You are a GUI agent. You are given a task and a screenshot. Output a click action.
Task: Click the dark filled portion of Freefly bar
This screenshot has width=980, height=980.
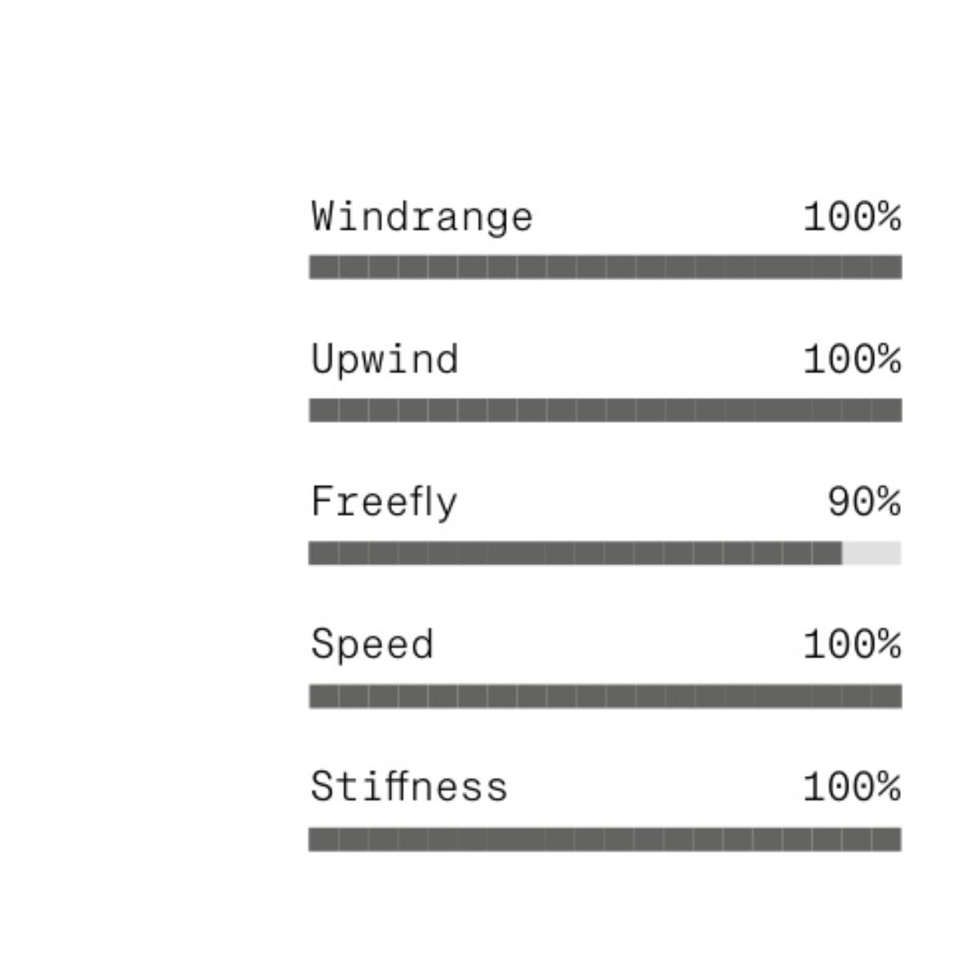(575, 554)
